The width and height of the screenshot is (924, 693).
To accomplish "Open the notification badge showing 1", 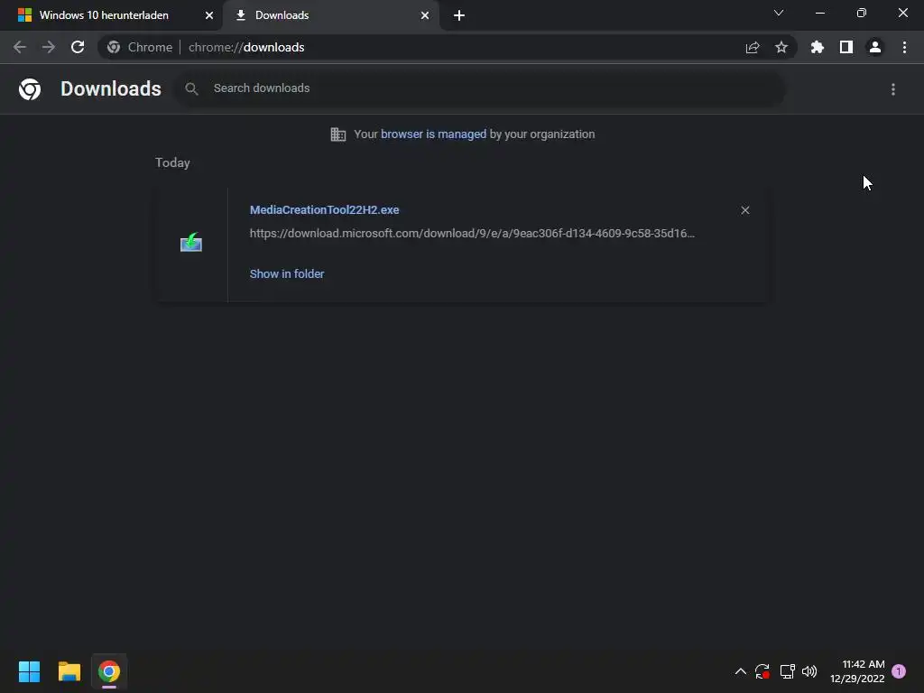I will [899, 671].
